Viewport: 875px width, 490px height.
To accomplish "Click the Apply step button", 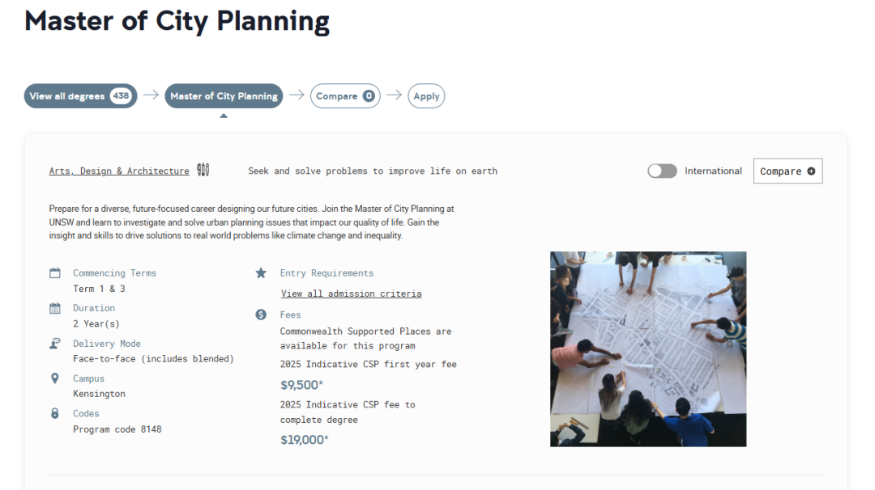I will click(426, 96).
